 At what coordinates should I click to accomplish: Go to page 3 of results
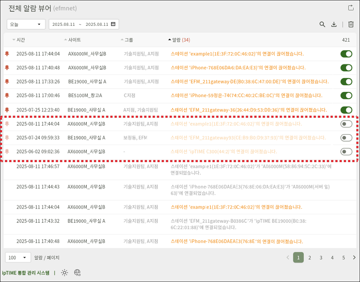click(x=321, y=258)
